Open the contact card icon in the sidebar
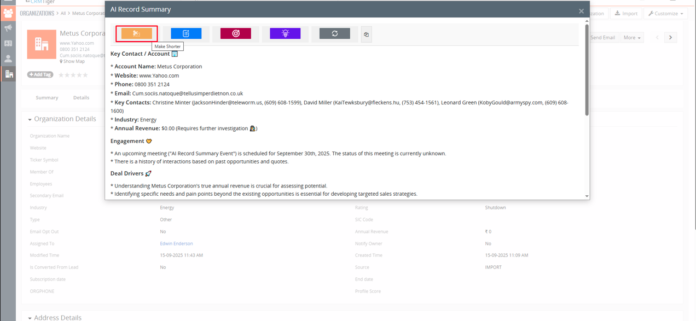 click(x=8, y=43)
